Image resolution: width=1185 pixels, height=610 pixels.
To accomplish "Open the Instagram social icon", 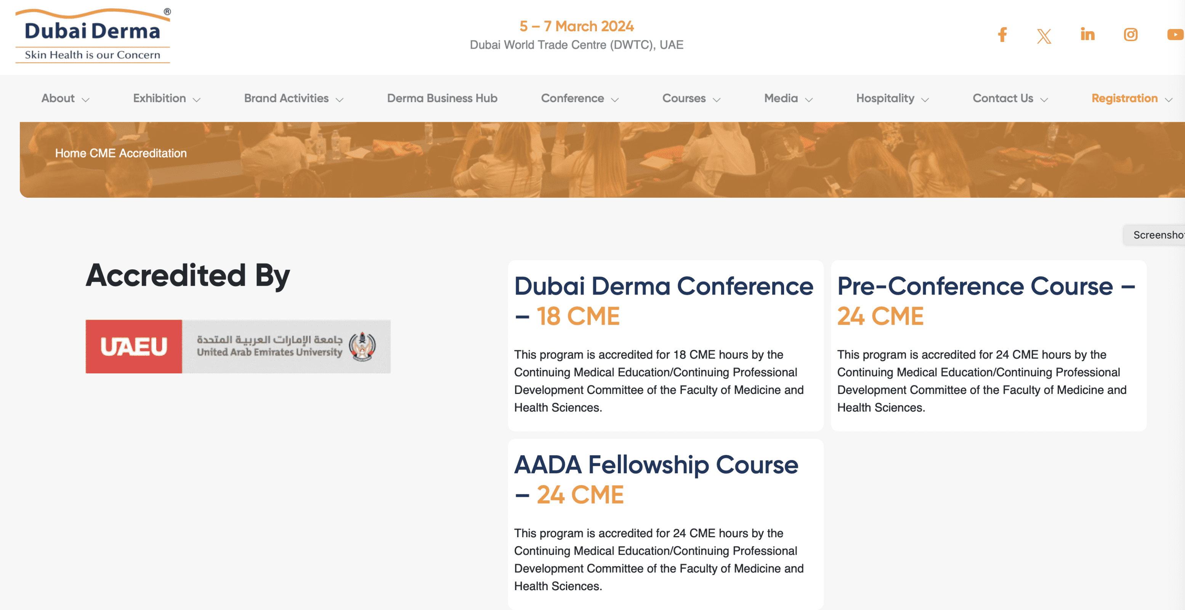I will point(1131,35).
